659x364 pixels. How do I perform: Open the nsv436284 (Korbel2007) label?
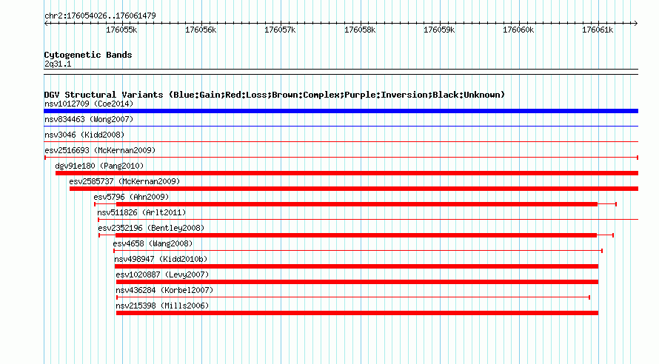click(164, 290)
